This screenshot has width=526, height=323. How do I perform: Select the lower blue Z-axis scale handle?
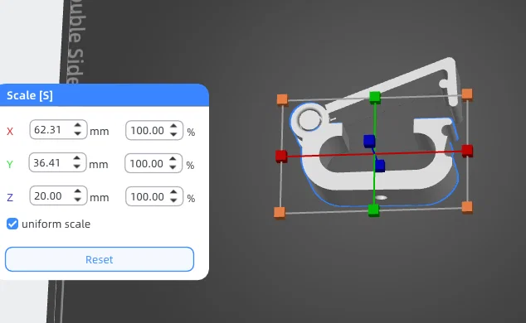[x=380, y=166]
